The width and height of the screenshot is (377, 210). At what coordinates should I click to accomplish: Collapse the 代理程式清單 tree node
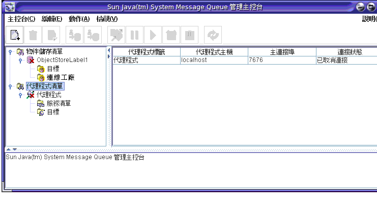[x=10, y=86]
